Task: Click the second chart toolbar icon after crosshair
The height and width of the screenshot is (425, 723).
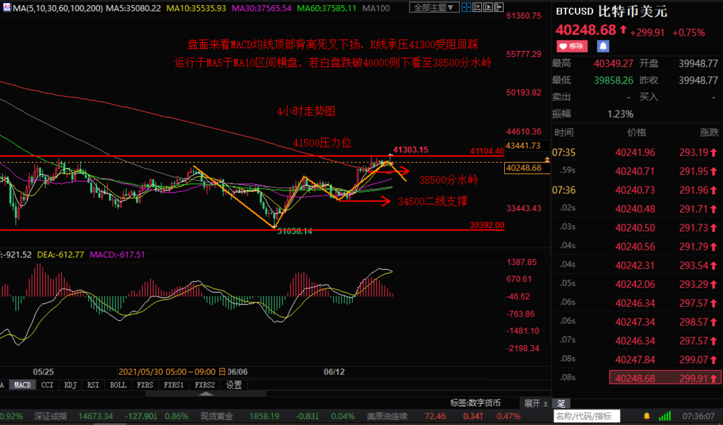Action: pos(477,7)
